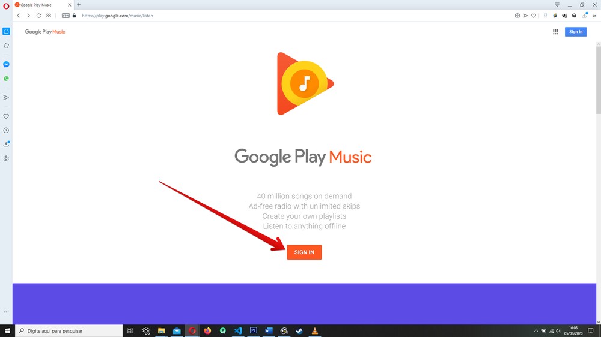Viewport: 601px width, 337px height.
Task: Send page to My Flow toolbar icon
Action: (x=525, y=16)
